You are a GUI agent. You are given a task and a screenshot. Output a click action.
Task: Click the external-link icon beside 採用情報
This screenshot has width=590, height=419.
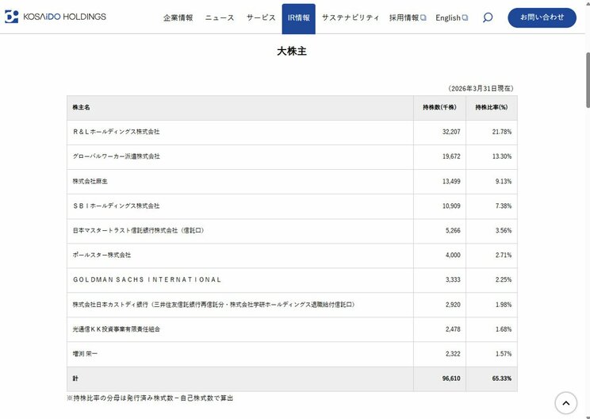(423, 17)
